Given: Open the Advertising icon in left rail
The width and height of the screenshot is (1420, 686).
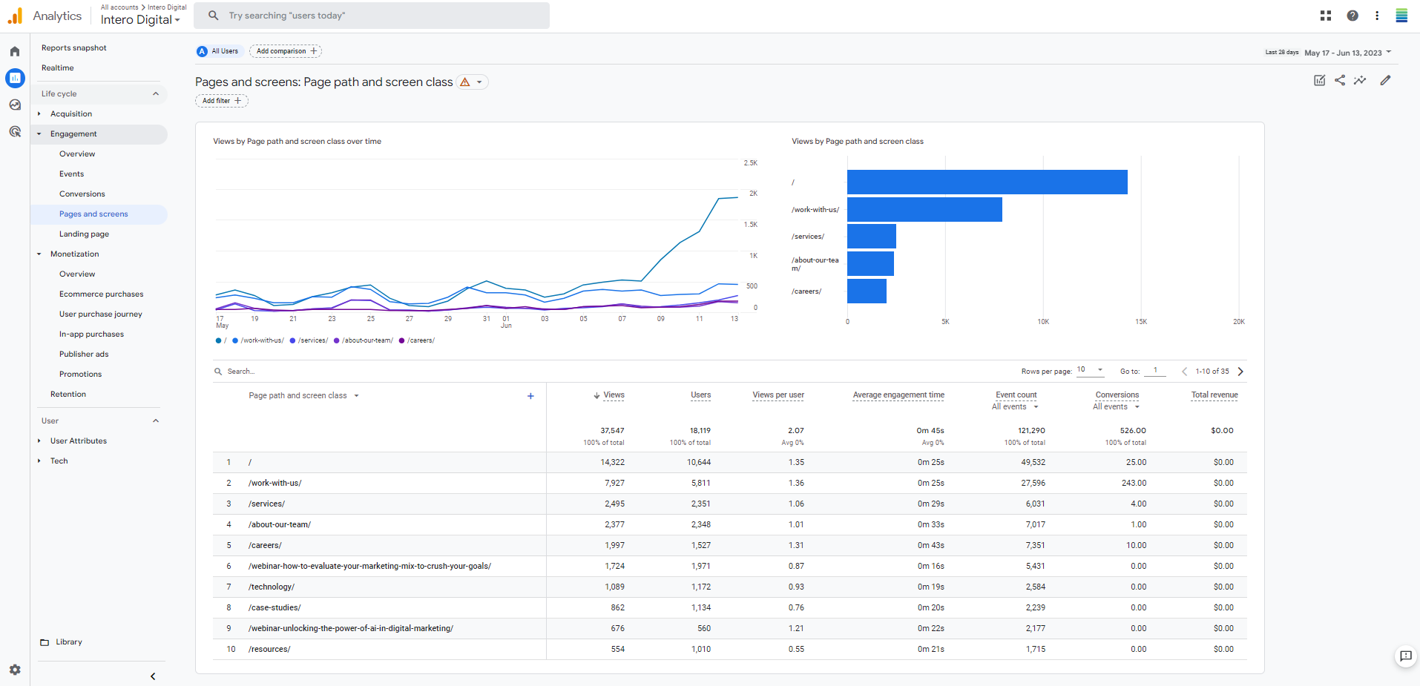Looking at the screenshot, I should coord(15,131).
